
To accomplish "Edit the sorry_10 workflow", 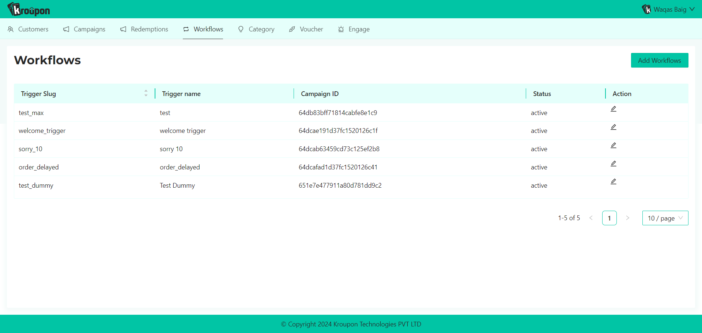I will [614, 145].
